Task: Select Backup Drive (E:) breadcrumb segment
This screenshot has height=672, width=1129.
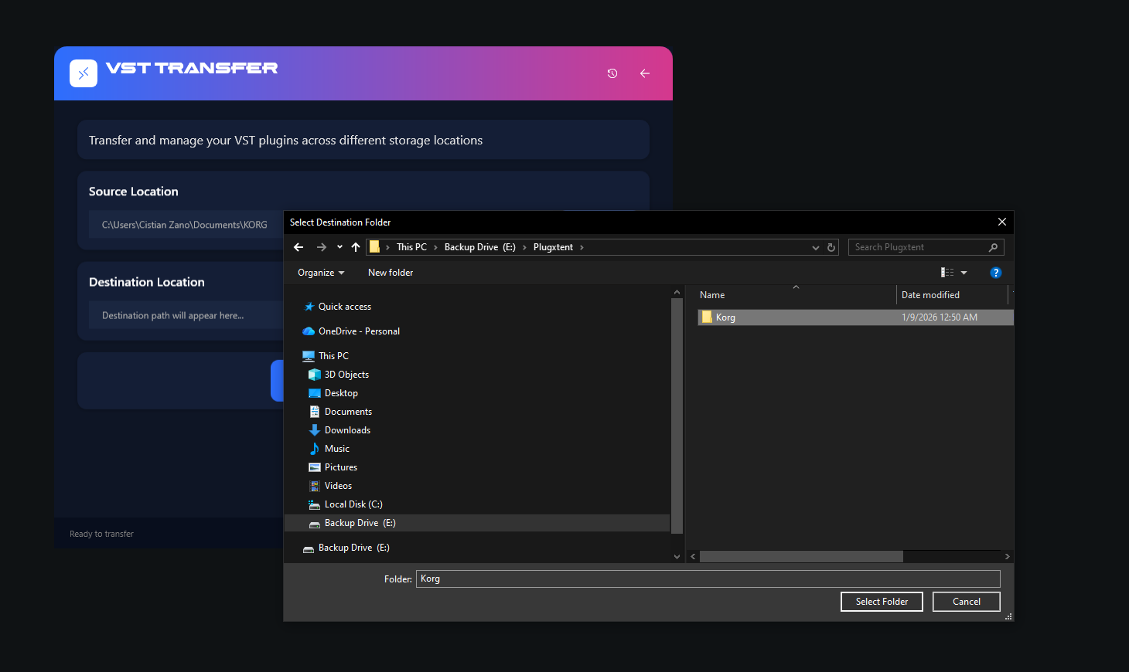Action: 479,247
